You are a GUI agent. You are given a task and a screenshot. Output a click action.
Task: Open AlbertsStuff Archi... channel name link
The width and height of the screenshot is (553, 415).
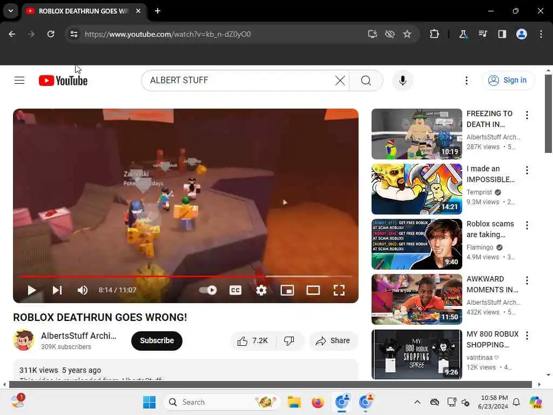click(x=79, y=336)
